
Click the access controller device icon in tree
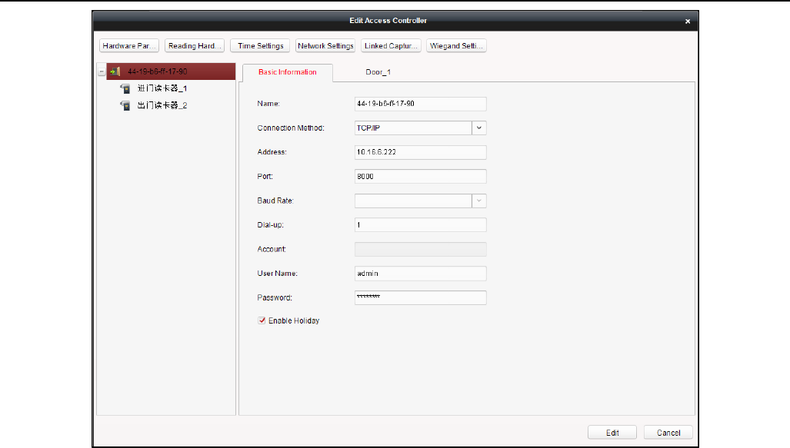[x=115, y=71]
